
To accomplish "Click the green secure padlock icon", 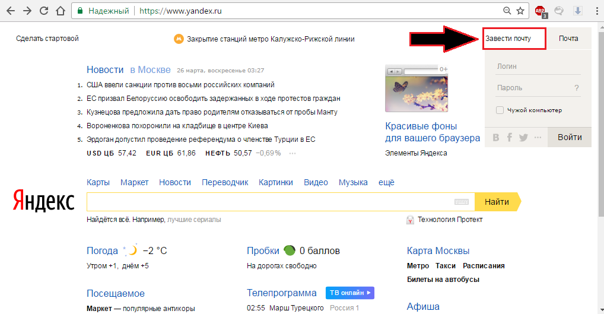I will click(80, 11).
